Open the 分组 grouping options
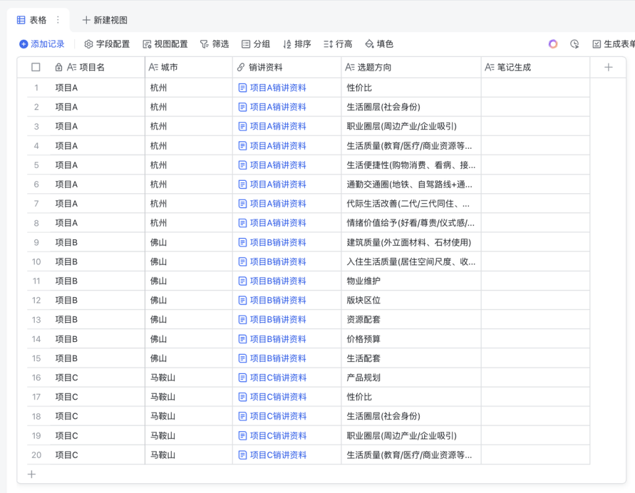 (255, 44)
